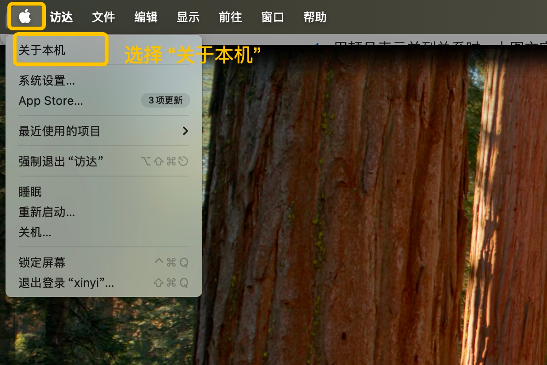Viewport: 547px width, 365px height.
Task: Log out via 退出登录 "xinyi"…
Action: 66,283
